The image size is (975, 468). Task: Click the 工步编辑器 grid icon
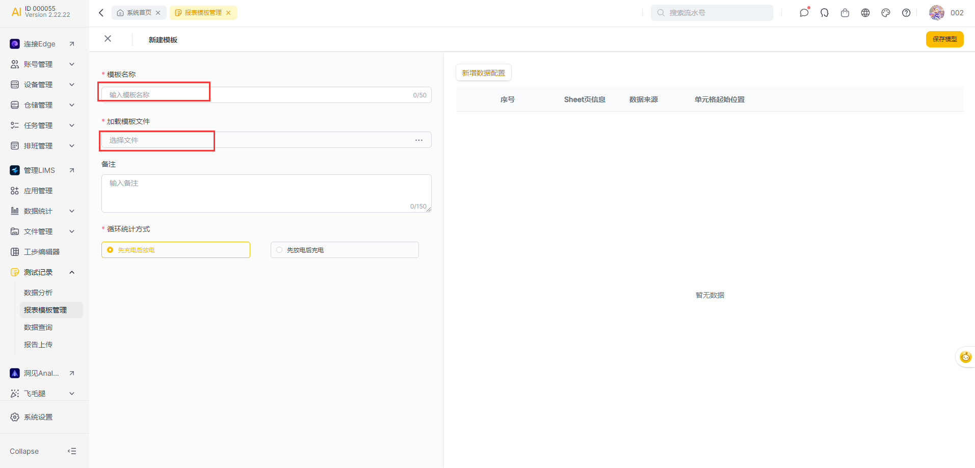point(15,252)
